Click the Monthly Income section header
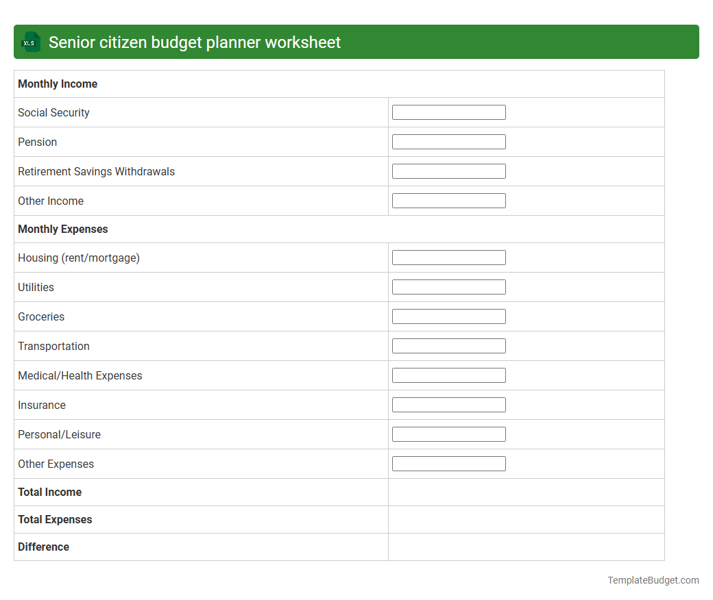Image resolution: width=713 pixels, height=600 pixels. [58, 84]
